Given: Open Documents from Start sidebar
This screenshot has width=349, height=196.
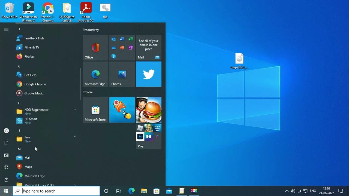Looking at the screenshot, I should click(6, 143).
